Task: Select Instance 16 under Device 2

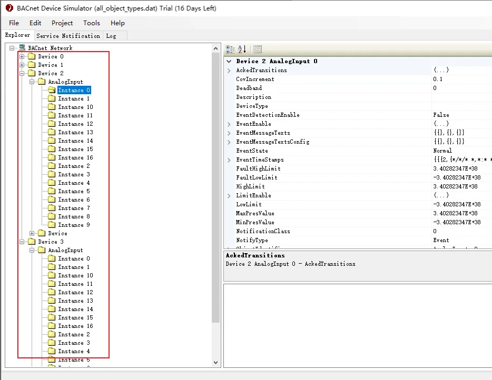Action: [76, 157]
